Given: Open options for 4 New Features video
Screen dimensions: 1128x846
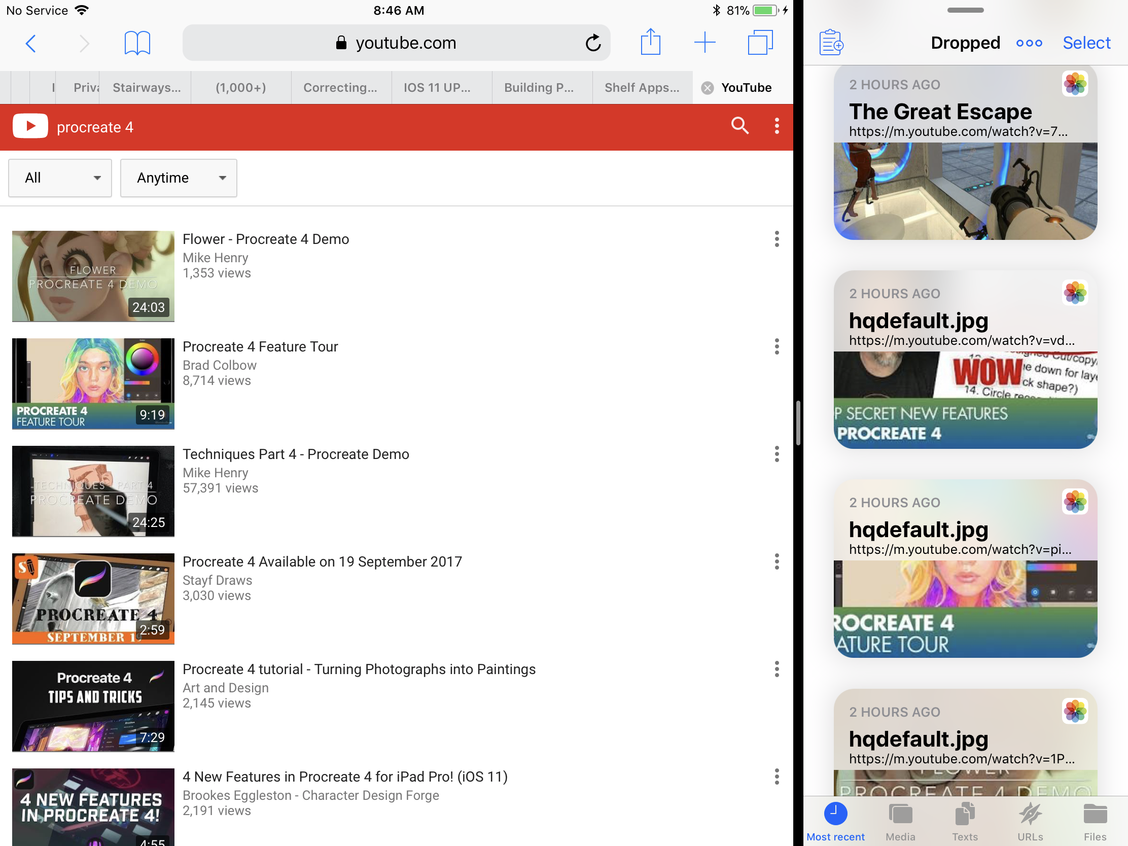Looking at the screenshot, I should (777, 777).
